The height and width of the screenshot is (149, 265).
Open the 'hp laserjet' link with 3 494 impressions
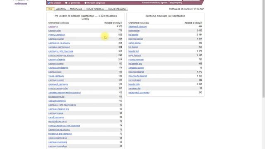tap(133, 35)
